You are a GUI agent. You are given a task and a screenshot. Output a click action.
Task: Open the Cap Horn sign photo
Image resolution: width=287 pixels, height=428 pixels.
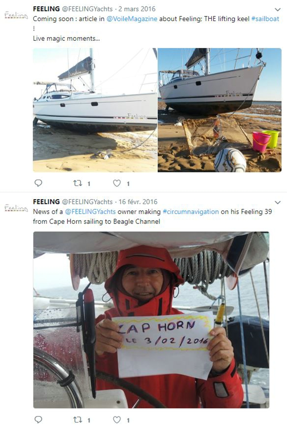click(151, 320)
